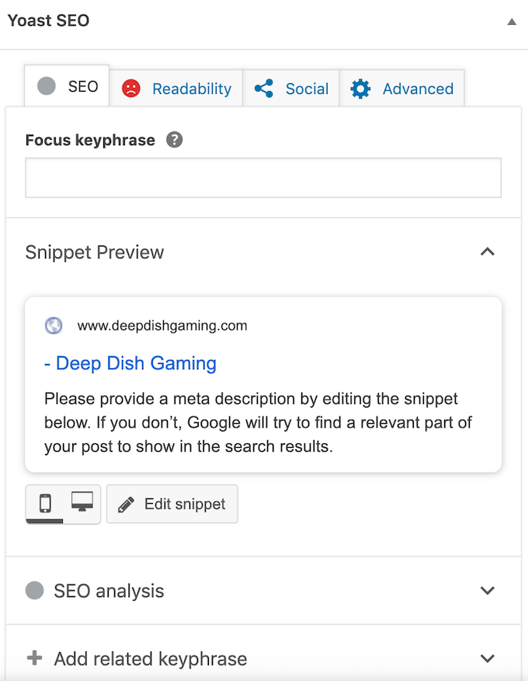Expand Add related keyphrase chevron
The height and width of the screenshot is (681, 528).
[x=488, y=658]
